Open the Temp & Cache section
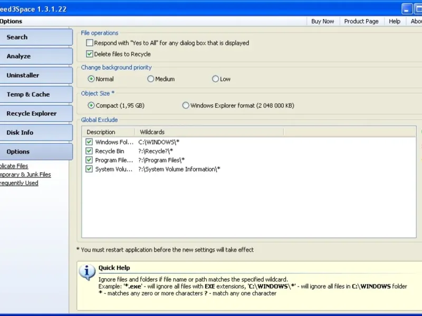The width and height of the screenshot is (422, 316). pyautogui.click(x=36, y=94)
